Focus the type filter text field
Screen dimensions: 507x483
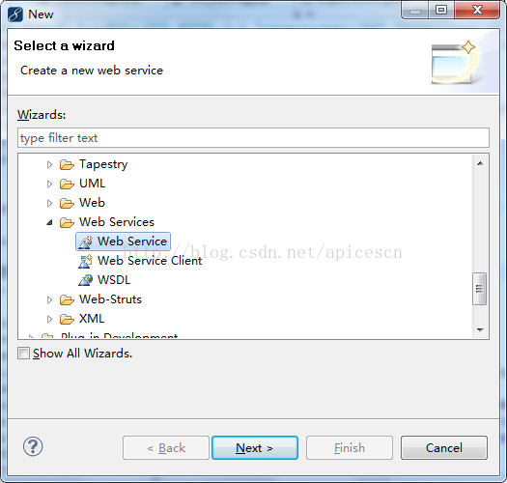click(x=253, y=138)
